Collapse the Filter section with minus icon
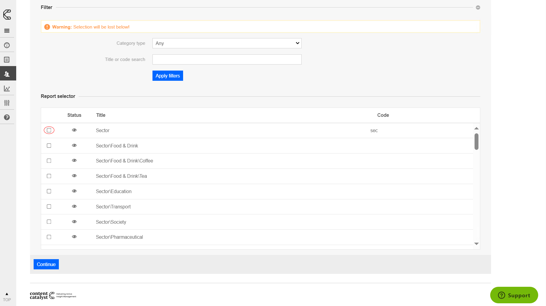546x306 pixels. pos(478,8)
